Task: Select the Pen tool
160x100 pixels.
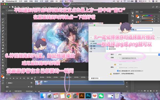Action: click(3, 54)
